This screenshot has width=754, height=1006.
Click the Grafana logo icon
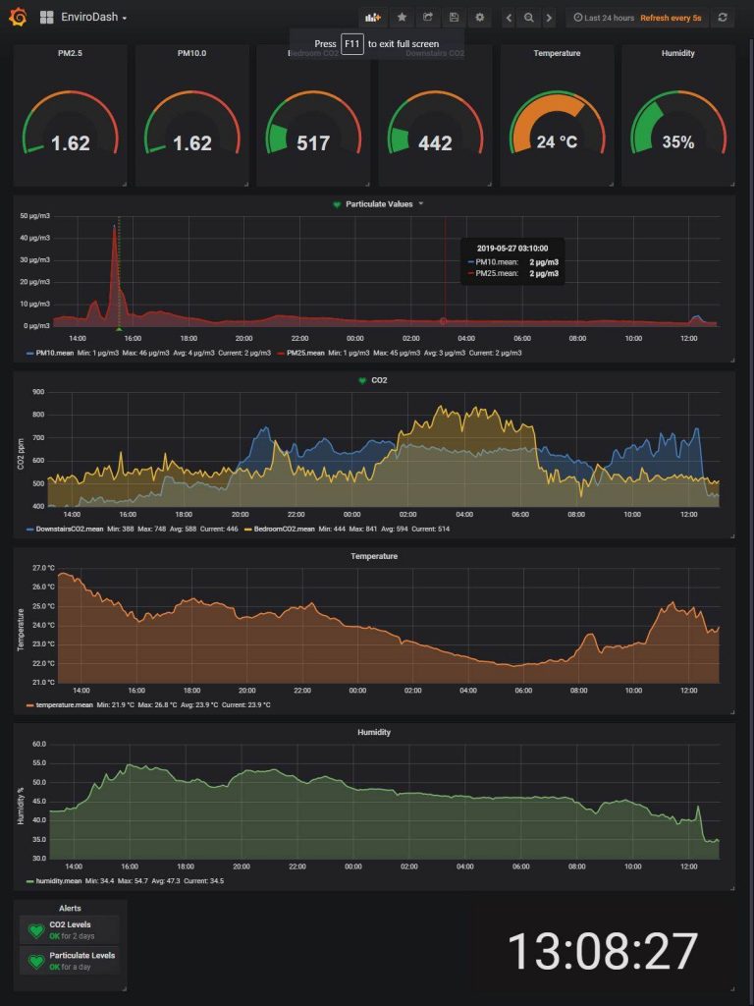pyautogui.click(x=17, y=17)
